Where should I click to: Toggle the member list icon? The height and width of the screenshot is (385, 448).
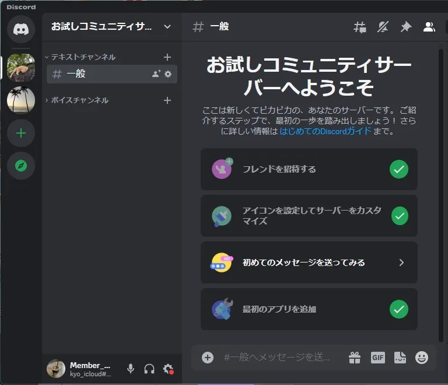[x=429, y=27]
